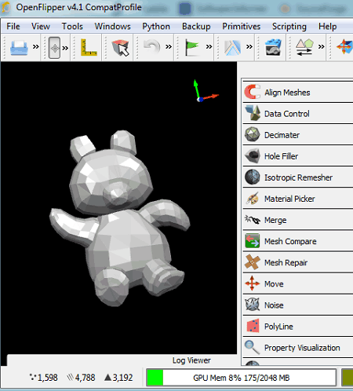Image resolution: width=353 pixels, height=391 pixels.
Task: Toggle the move mode toolbar button
Action: [x=54, y=48]
